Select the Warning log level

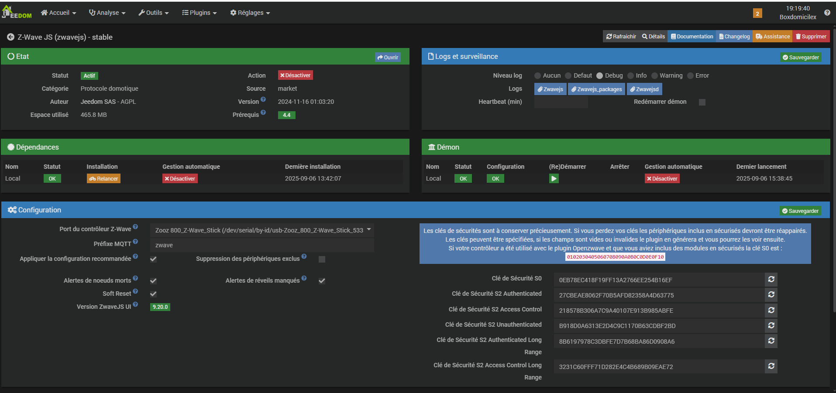654,76
